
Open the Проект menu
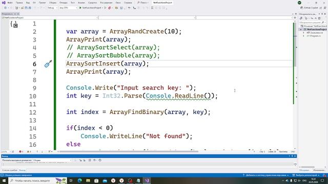tap(42, 3)
